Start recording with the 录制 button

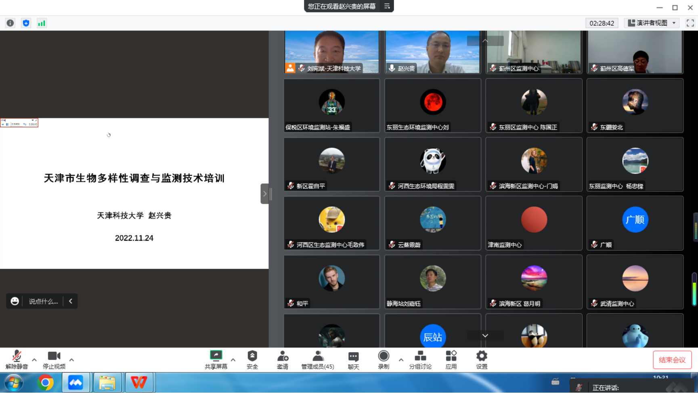pos(384,359)
